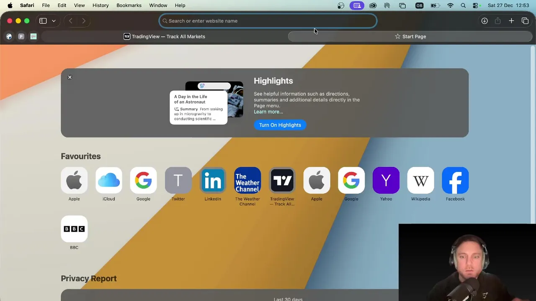Open a new tab with plus icon
This screenshot has height=301, width=536.
click(511, 21)
